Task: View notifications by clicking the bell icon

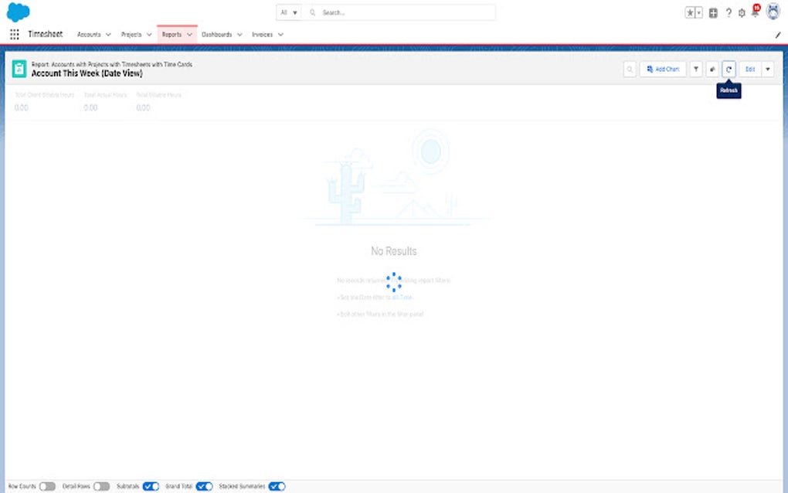Action: [x=755, y=12]
